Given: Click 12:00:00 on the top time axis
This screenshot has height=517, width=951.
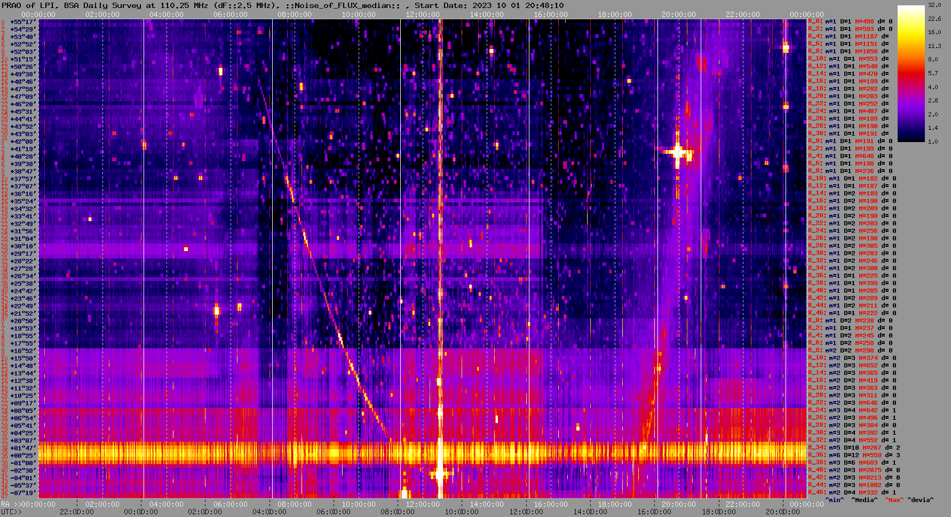Looking at the screenshot, I should pos(423,14).
